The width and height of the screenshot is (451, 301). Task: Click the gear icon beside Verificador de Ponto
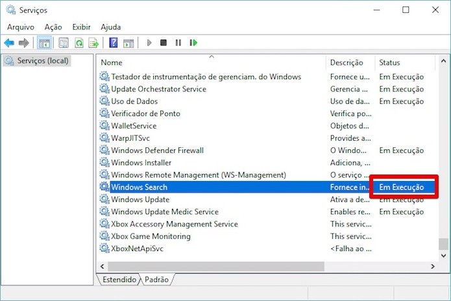point(104,114)
